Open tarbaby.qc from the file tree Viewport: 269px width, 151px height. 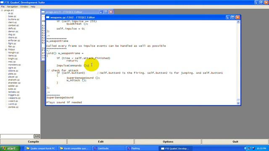pos(14,92)
